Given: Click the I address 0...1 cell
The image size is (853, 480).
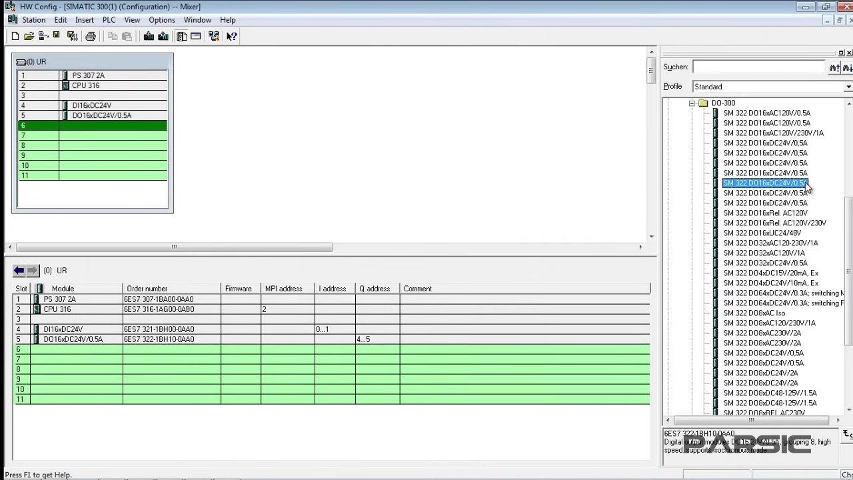Looking at the screenshot, I should (335, 329).
